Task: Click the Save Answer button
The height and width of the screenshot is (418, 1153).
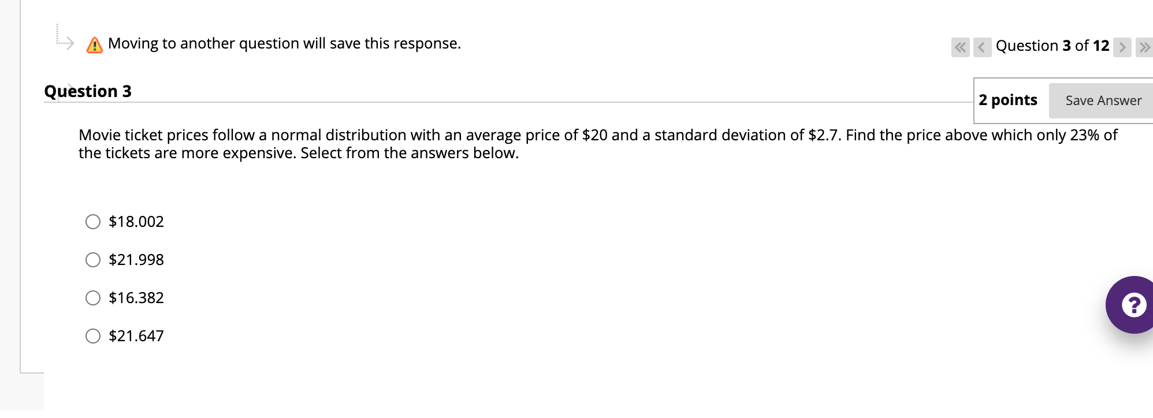Action: click(x=1103, y=100)
